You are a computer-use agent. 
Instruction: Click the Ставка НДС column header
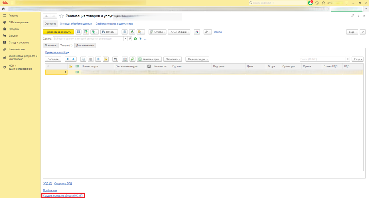332,66
